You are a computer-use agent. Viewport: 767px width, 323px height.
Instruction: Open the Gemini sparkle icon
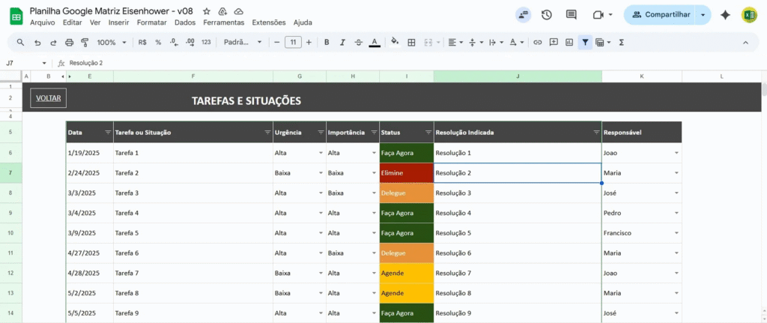[725, 14]
